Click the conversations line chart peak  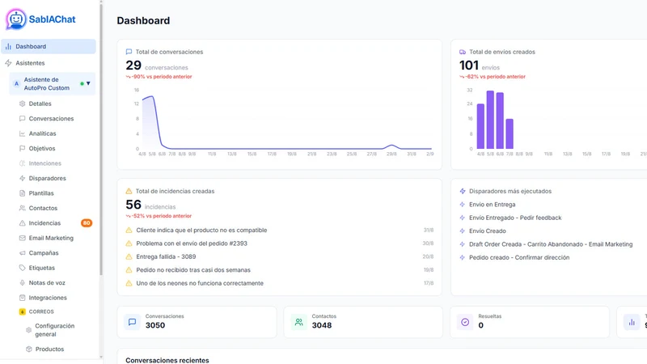152,96
